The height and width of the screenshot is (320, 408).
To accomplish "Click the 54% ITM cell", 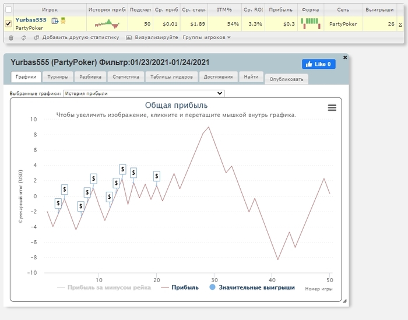I will point(224,24).
